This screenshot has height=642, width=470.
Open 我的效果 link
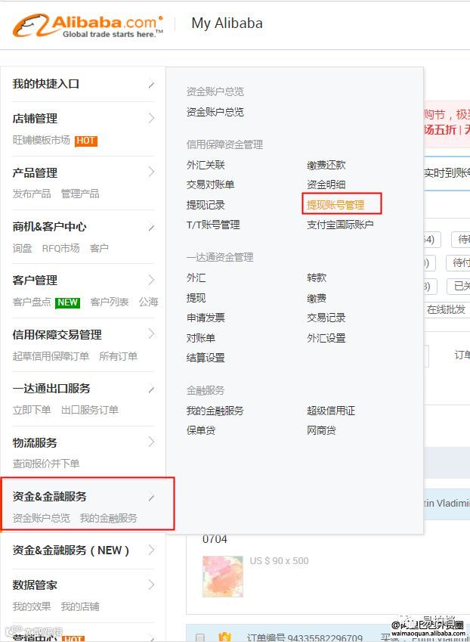point(32,606)
